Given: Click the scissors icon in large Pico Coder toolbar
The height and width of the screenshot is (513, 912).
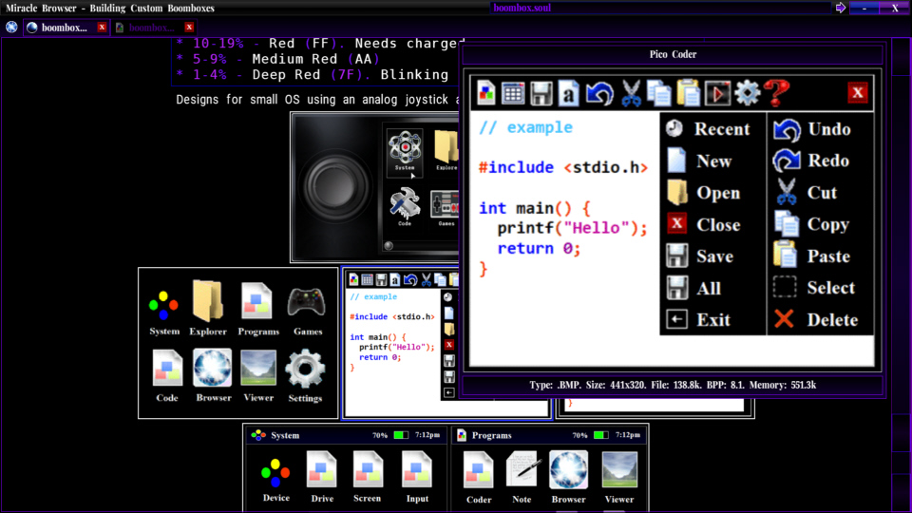Looking at the screenshot, I should coord(631,92).
